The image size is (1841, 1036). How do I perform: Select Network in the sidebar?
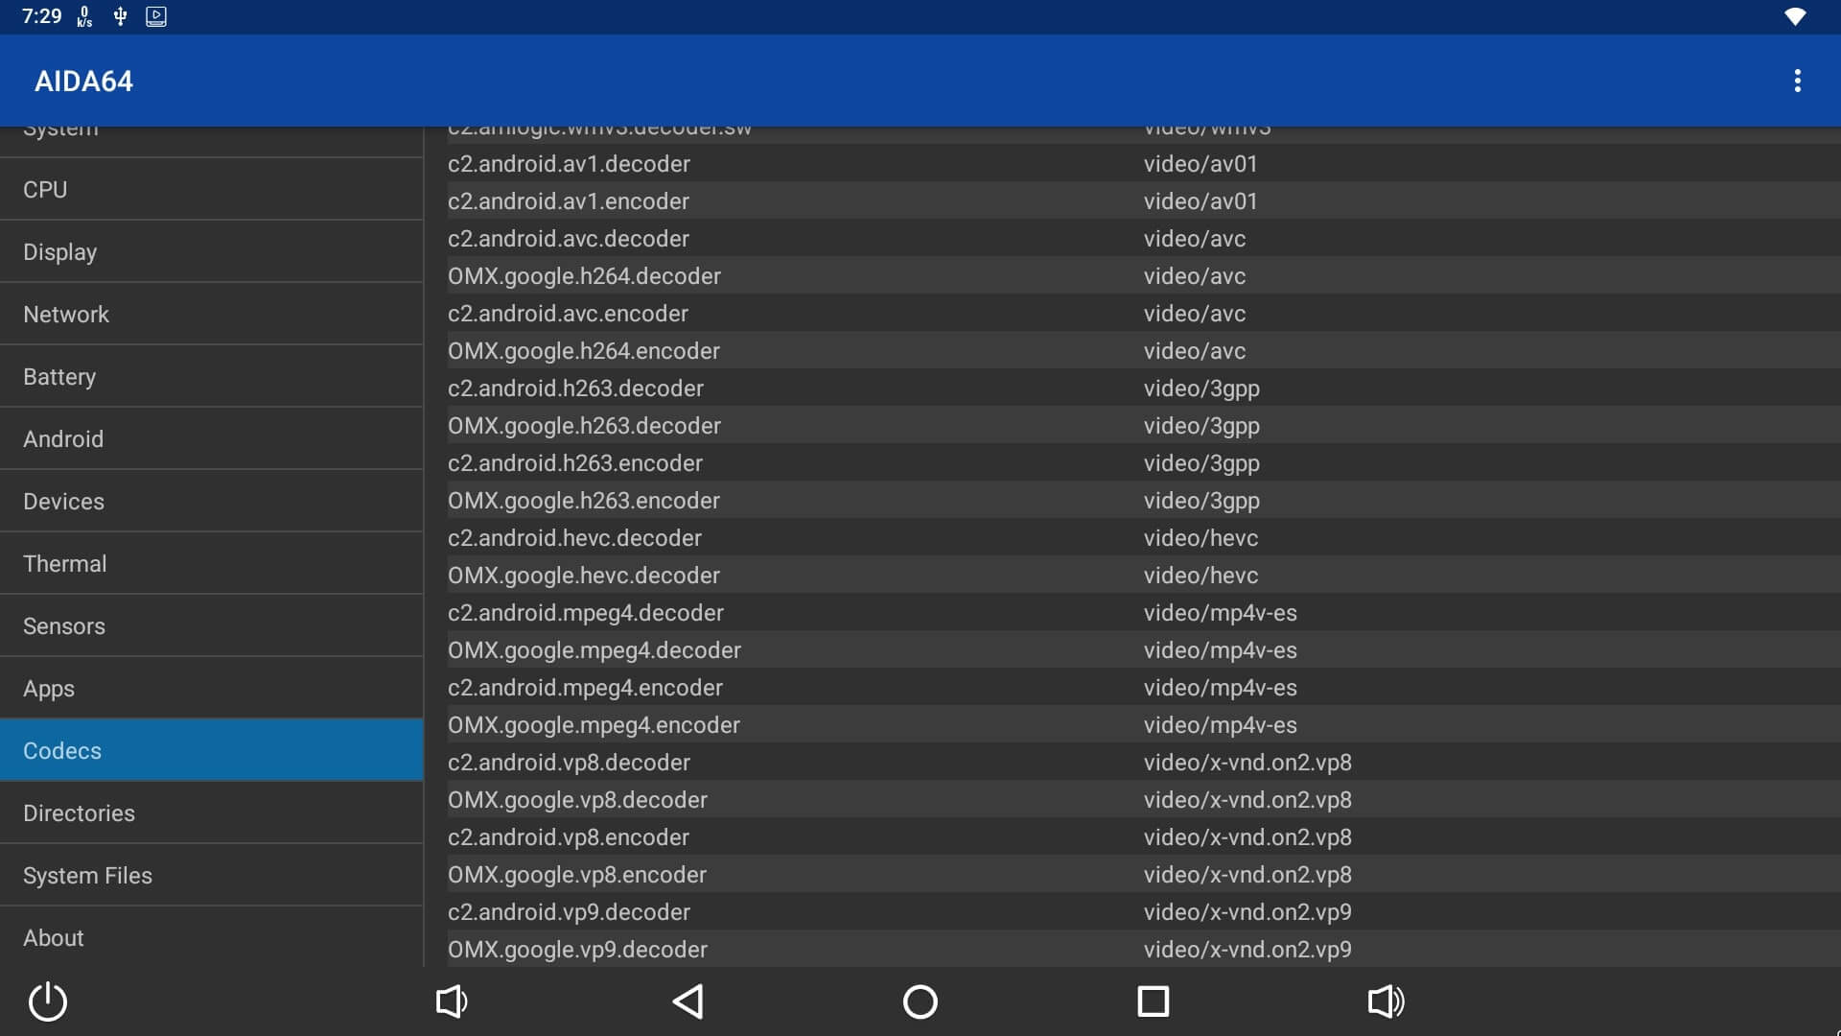211,315
